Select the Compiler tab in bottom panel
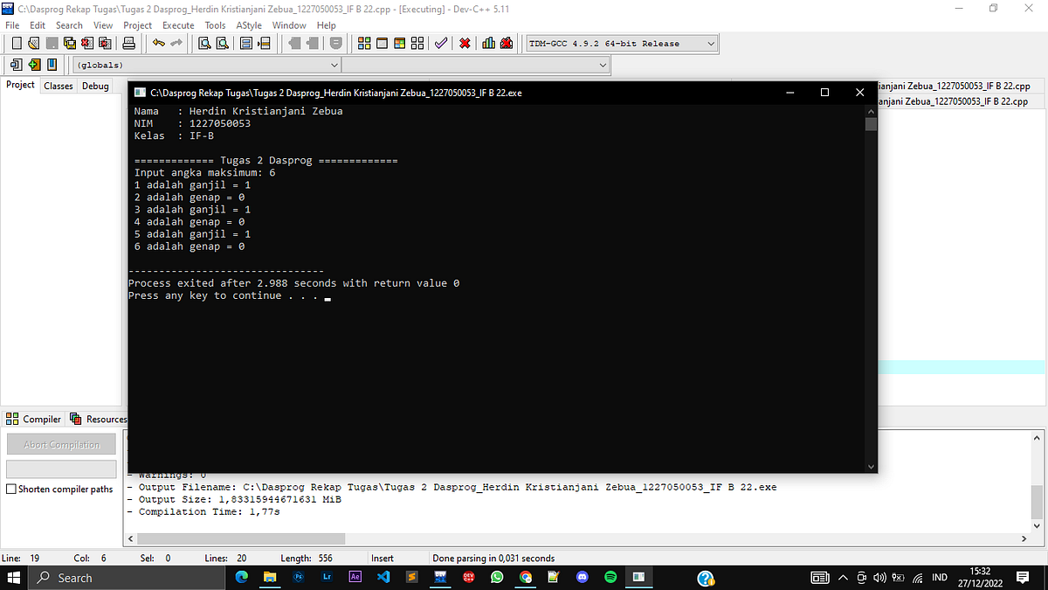The height and width of the screenshot is (590, 1048). point(35,419)
